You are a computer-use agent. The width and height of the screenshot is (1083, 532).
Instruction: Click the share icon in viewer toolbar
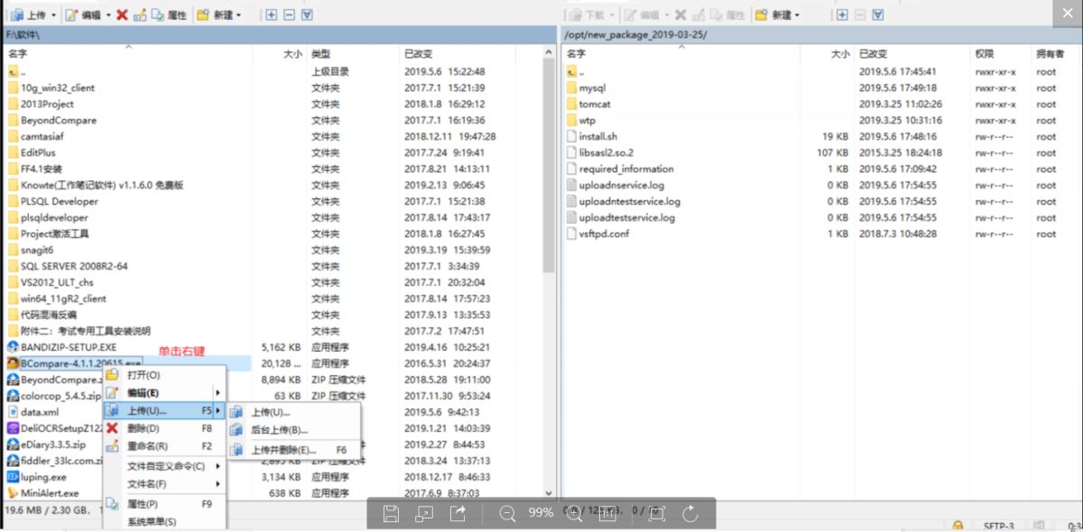click(x=458, y=514)
